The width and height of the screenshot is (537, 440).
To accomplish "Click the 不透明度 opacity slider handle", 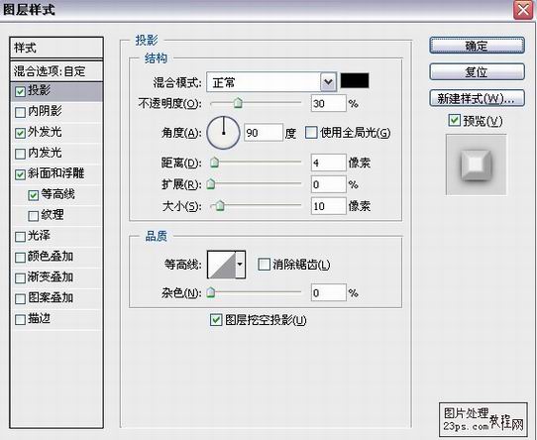I will pyautogui.click(x=238, y=102).
